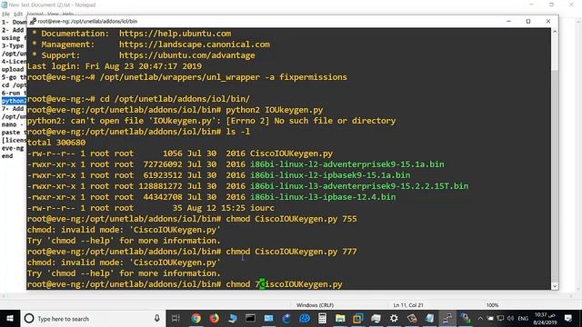582x327 pixels.
Task: Open Task View from the taskbar
Action: 176,319
